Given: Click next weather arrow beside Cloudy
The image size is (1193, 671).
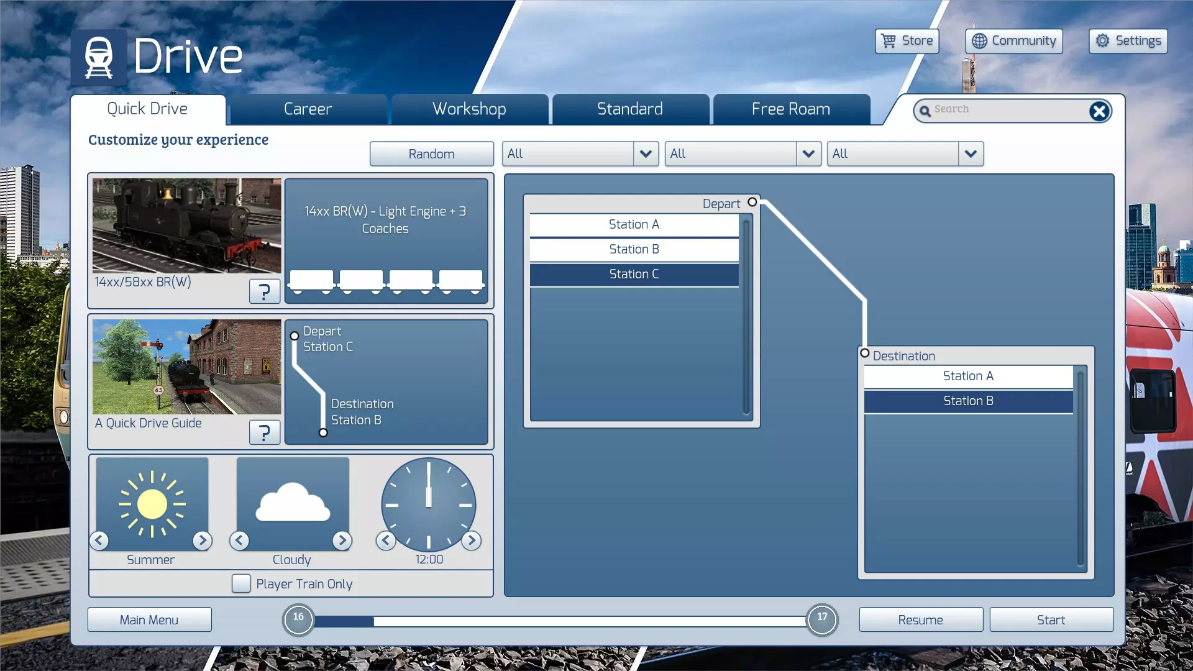Looking at the screenshot, I should 342,541.
